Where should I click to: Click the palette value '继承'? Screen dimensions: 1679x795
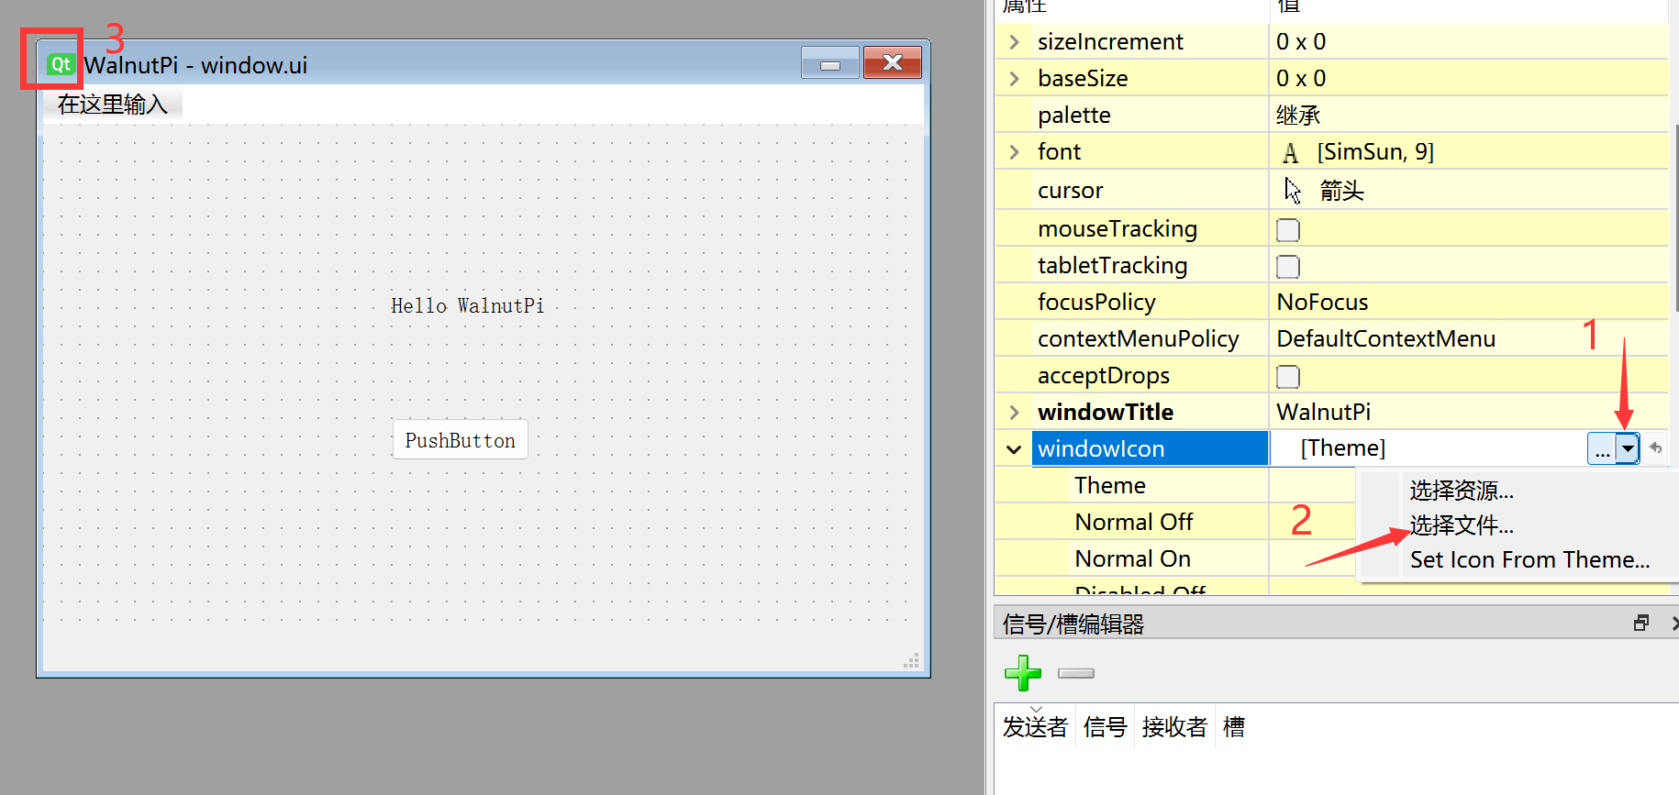[x=1298, y=116]
